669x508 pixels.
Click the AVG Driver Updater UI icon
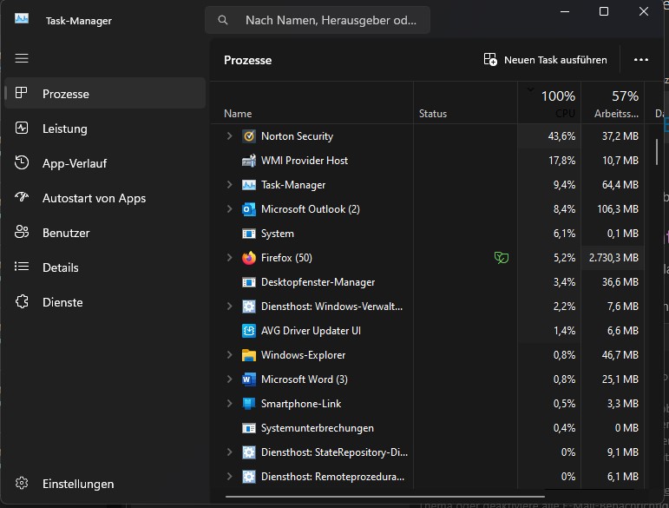249,331
